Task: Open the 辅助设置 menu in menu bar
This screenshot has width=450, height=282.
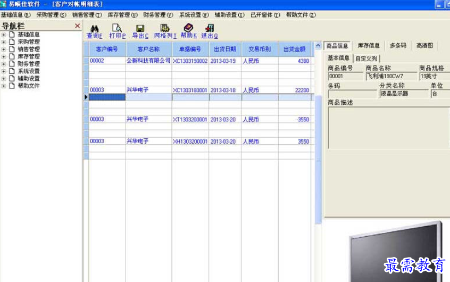Action: tap(230, 15)
